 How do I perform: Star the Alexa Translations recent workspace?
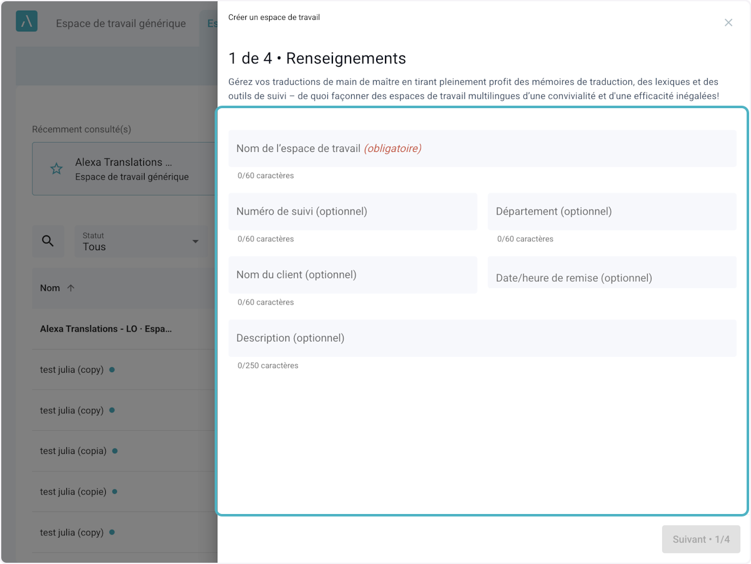(x=56, y=169)
